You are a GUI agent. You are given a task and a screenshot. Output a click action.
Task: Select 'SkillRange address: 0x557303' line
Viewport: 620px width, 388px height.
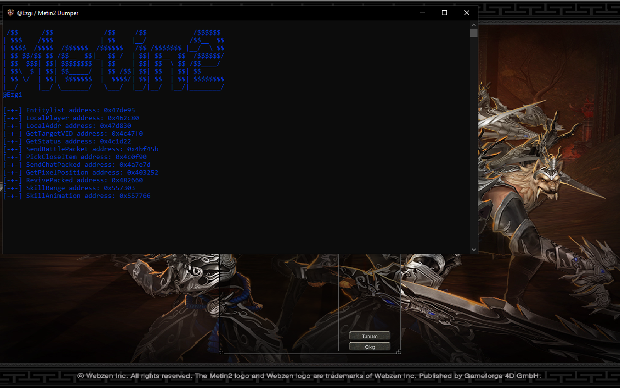pos(69,188)
